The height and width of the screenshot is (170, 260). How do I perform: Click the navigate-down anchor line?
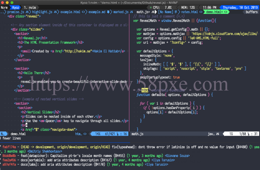point(49,129)
